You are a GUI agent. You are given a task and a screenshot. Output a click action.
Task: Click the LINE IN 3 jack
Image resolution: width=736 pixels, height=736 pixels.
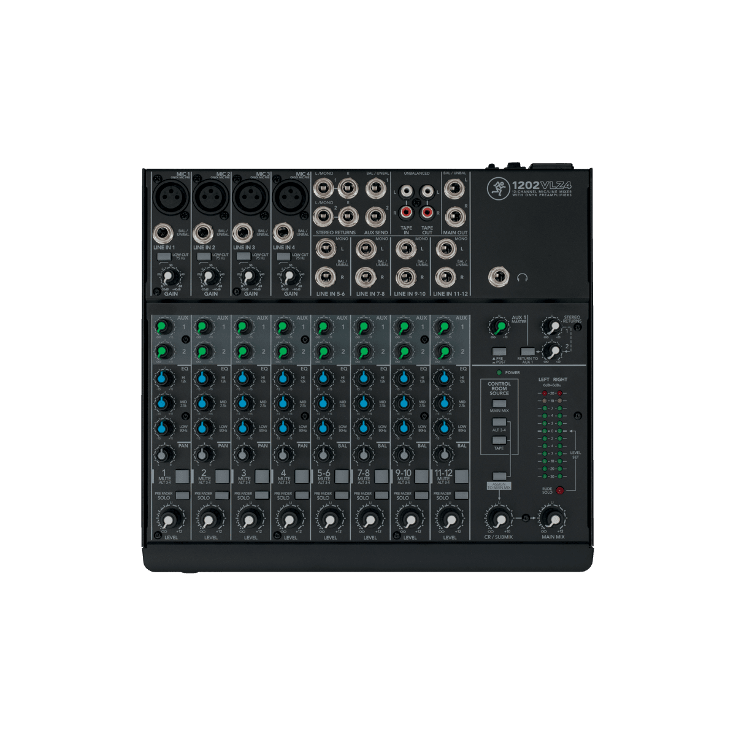(x=244, y=234)
